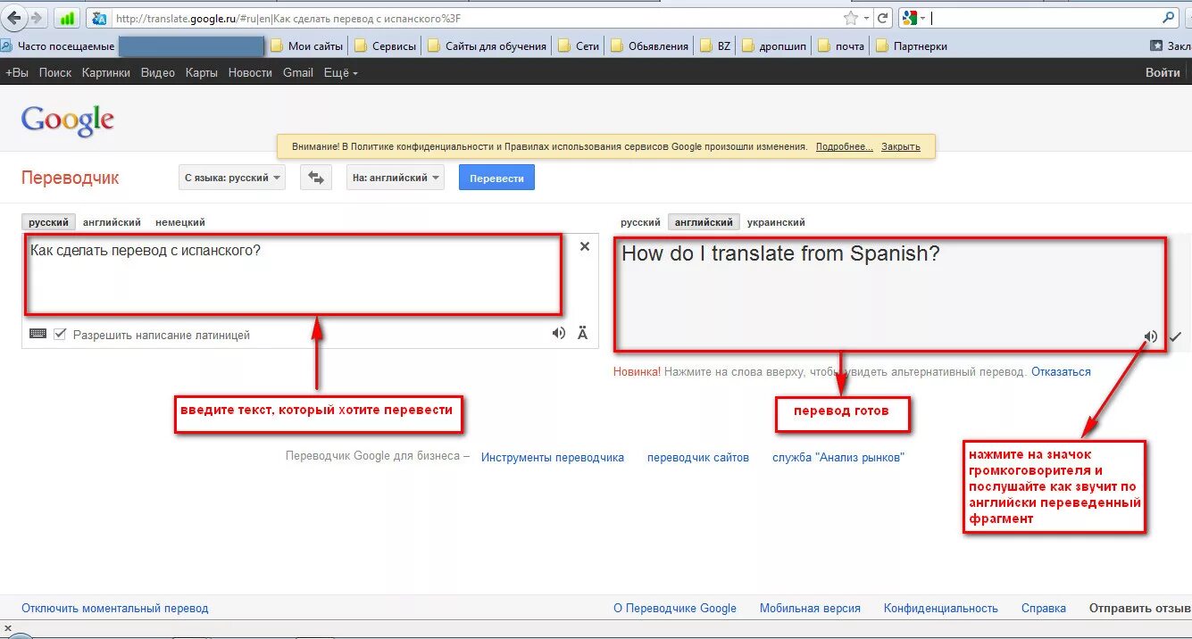Run search with the magnifier icon
Screen dimensions: 1192x639
(x=1169, y=17)
